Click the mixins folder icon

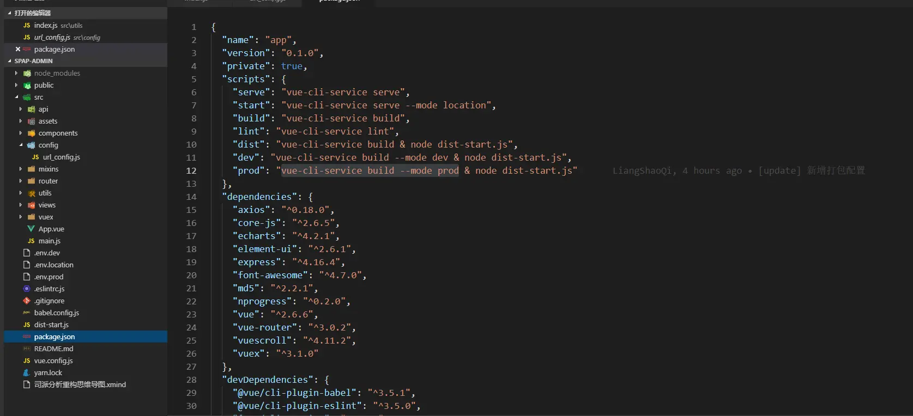pos(32,169)
